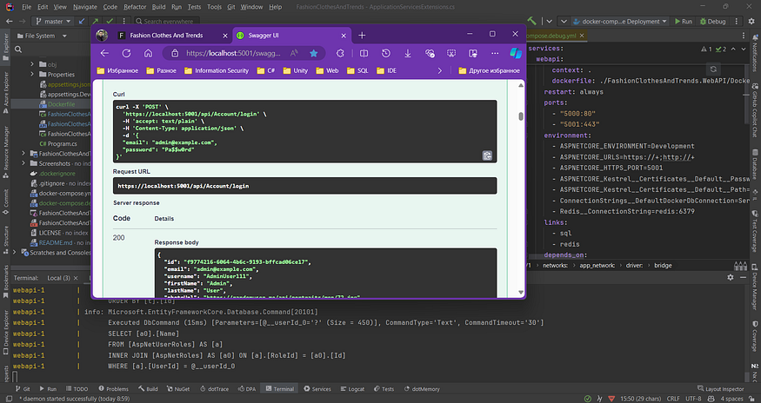The width and height of the screenshot is (761, 403).
Task: Open the Refactor menu
Action: [x=135, y=7]
